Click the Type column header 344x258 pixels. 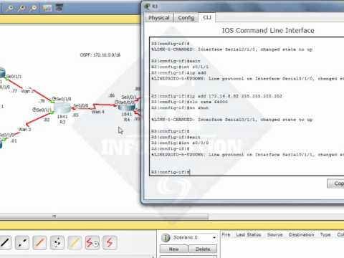pyautogui.click(x=325, y=234)
